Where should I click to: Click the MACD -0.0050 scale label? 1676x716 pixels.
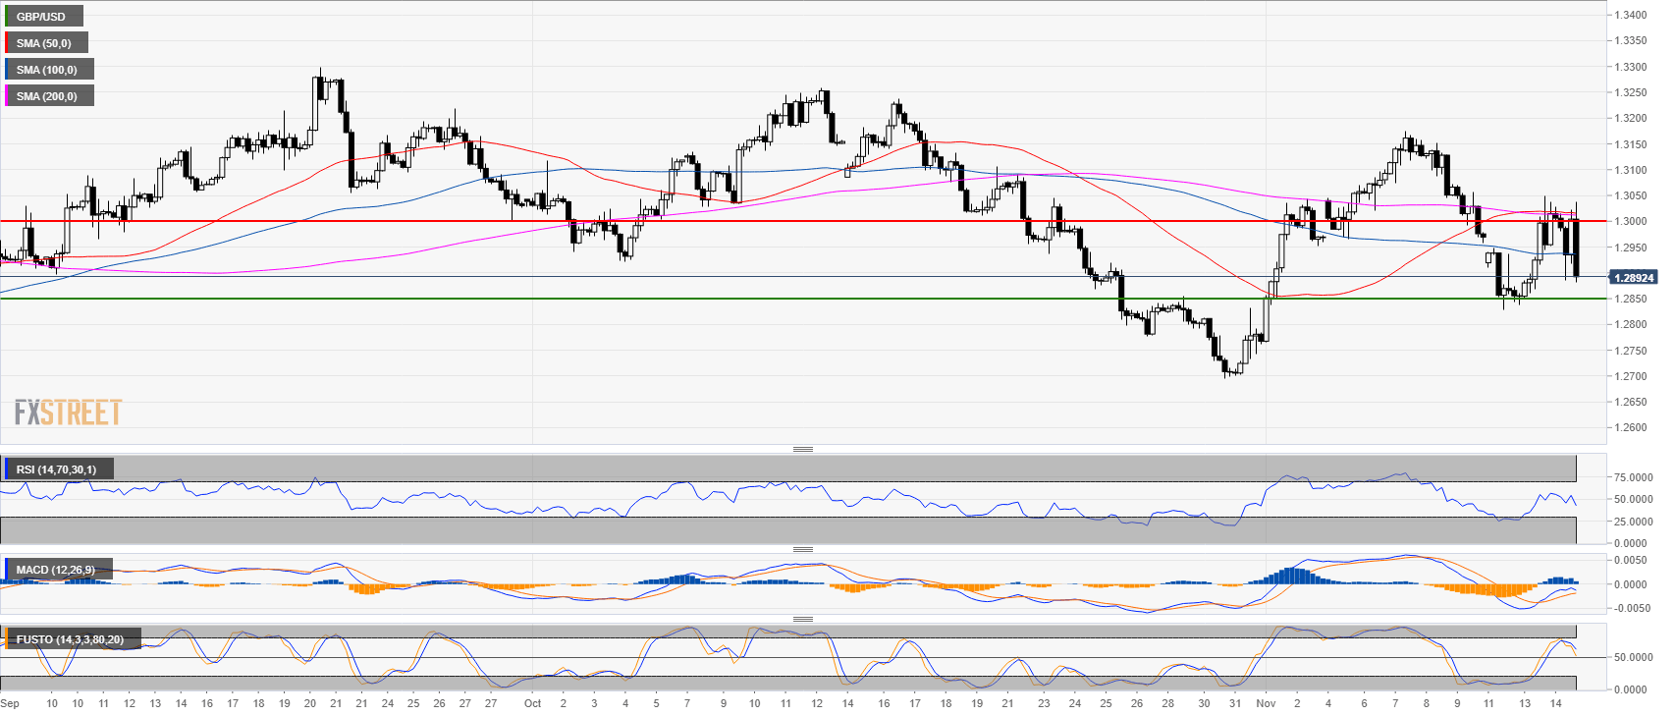click(1632, 608)
